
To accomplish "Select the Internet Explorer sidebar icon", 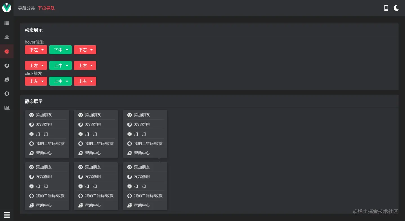I will 7,79.
